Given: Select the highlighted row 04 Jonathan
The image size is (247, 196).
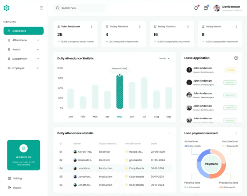Looking at the screenshot, I should 115,168.
